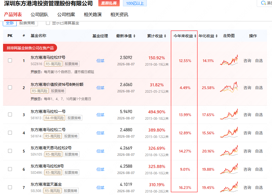Viewport: 272px width, 195px height.
Task: Open fund 东方港湾马拉松二号
Action: (x=48, y=130)
